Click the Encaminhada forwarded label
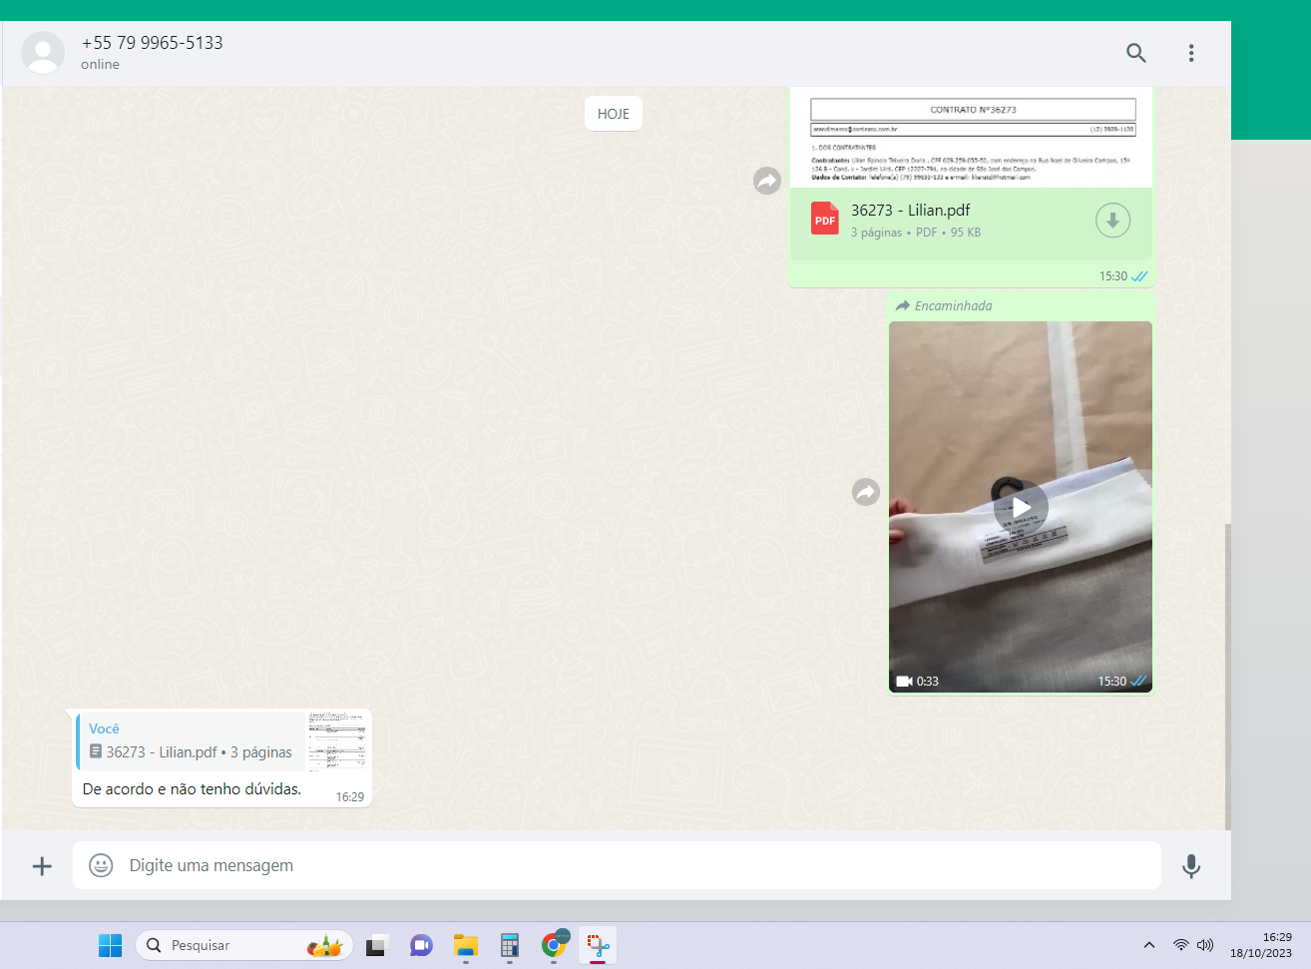Screen dimensions: 1311x969 click(x=944, y=306)
